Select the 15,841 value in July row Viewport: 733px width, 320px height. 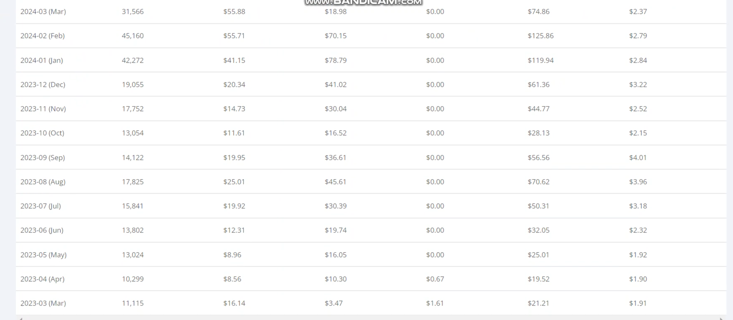[133, 206]
